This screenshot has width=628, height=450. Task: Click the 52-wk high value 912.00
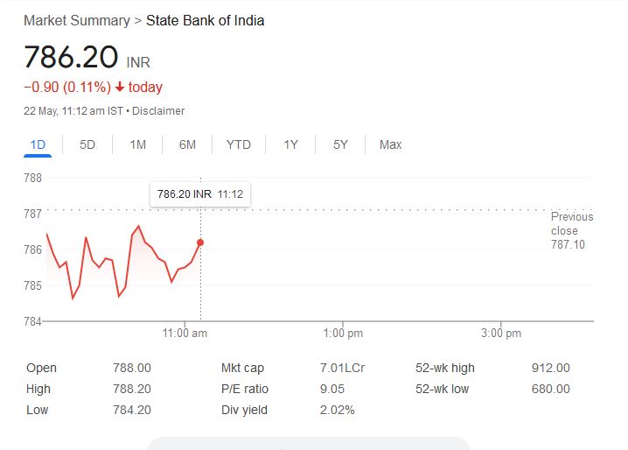click(550, 369)
